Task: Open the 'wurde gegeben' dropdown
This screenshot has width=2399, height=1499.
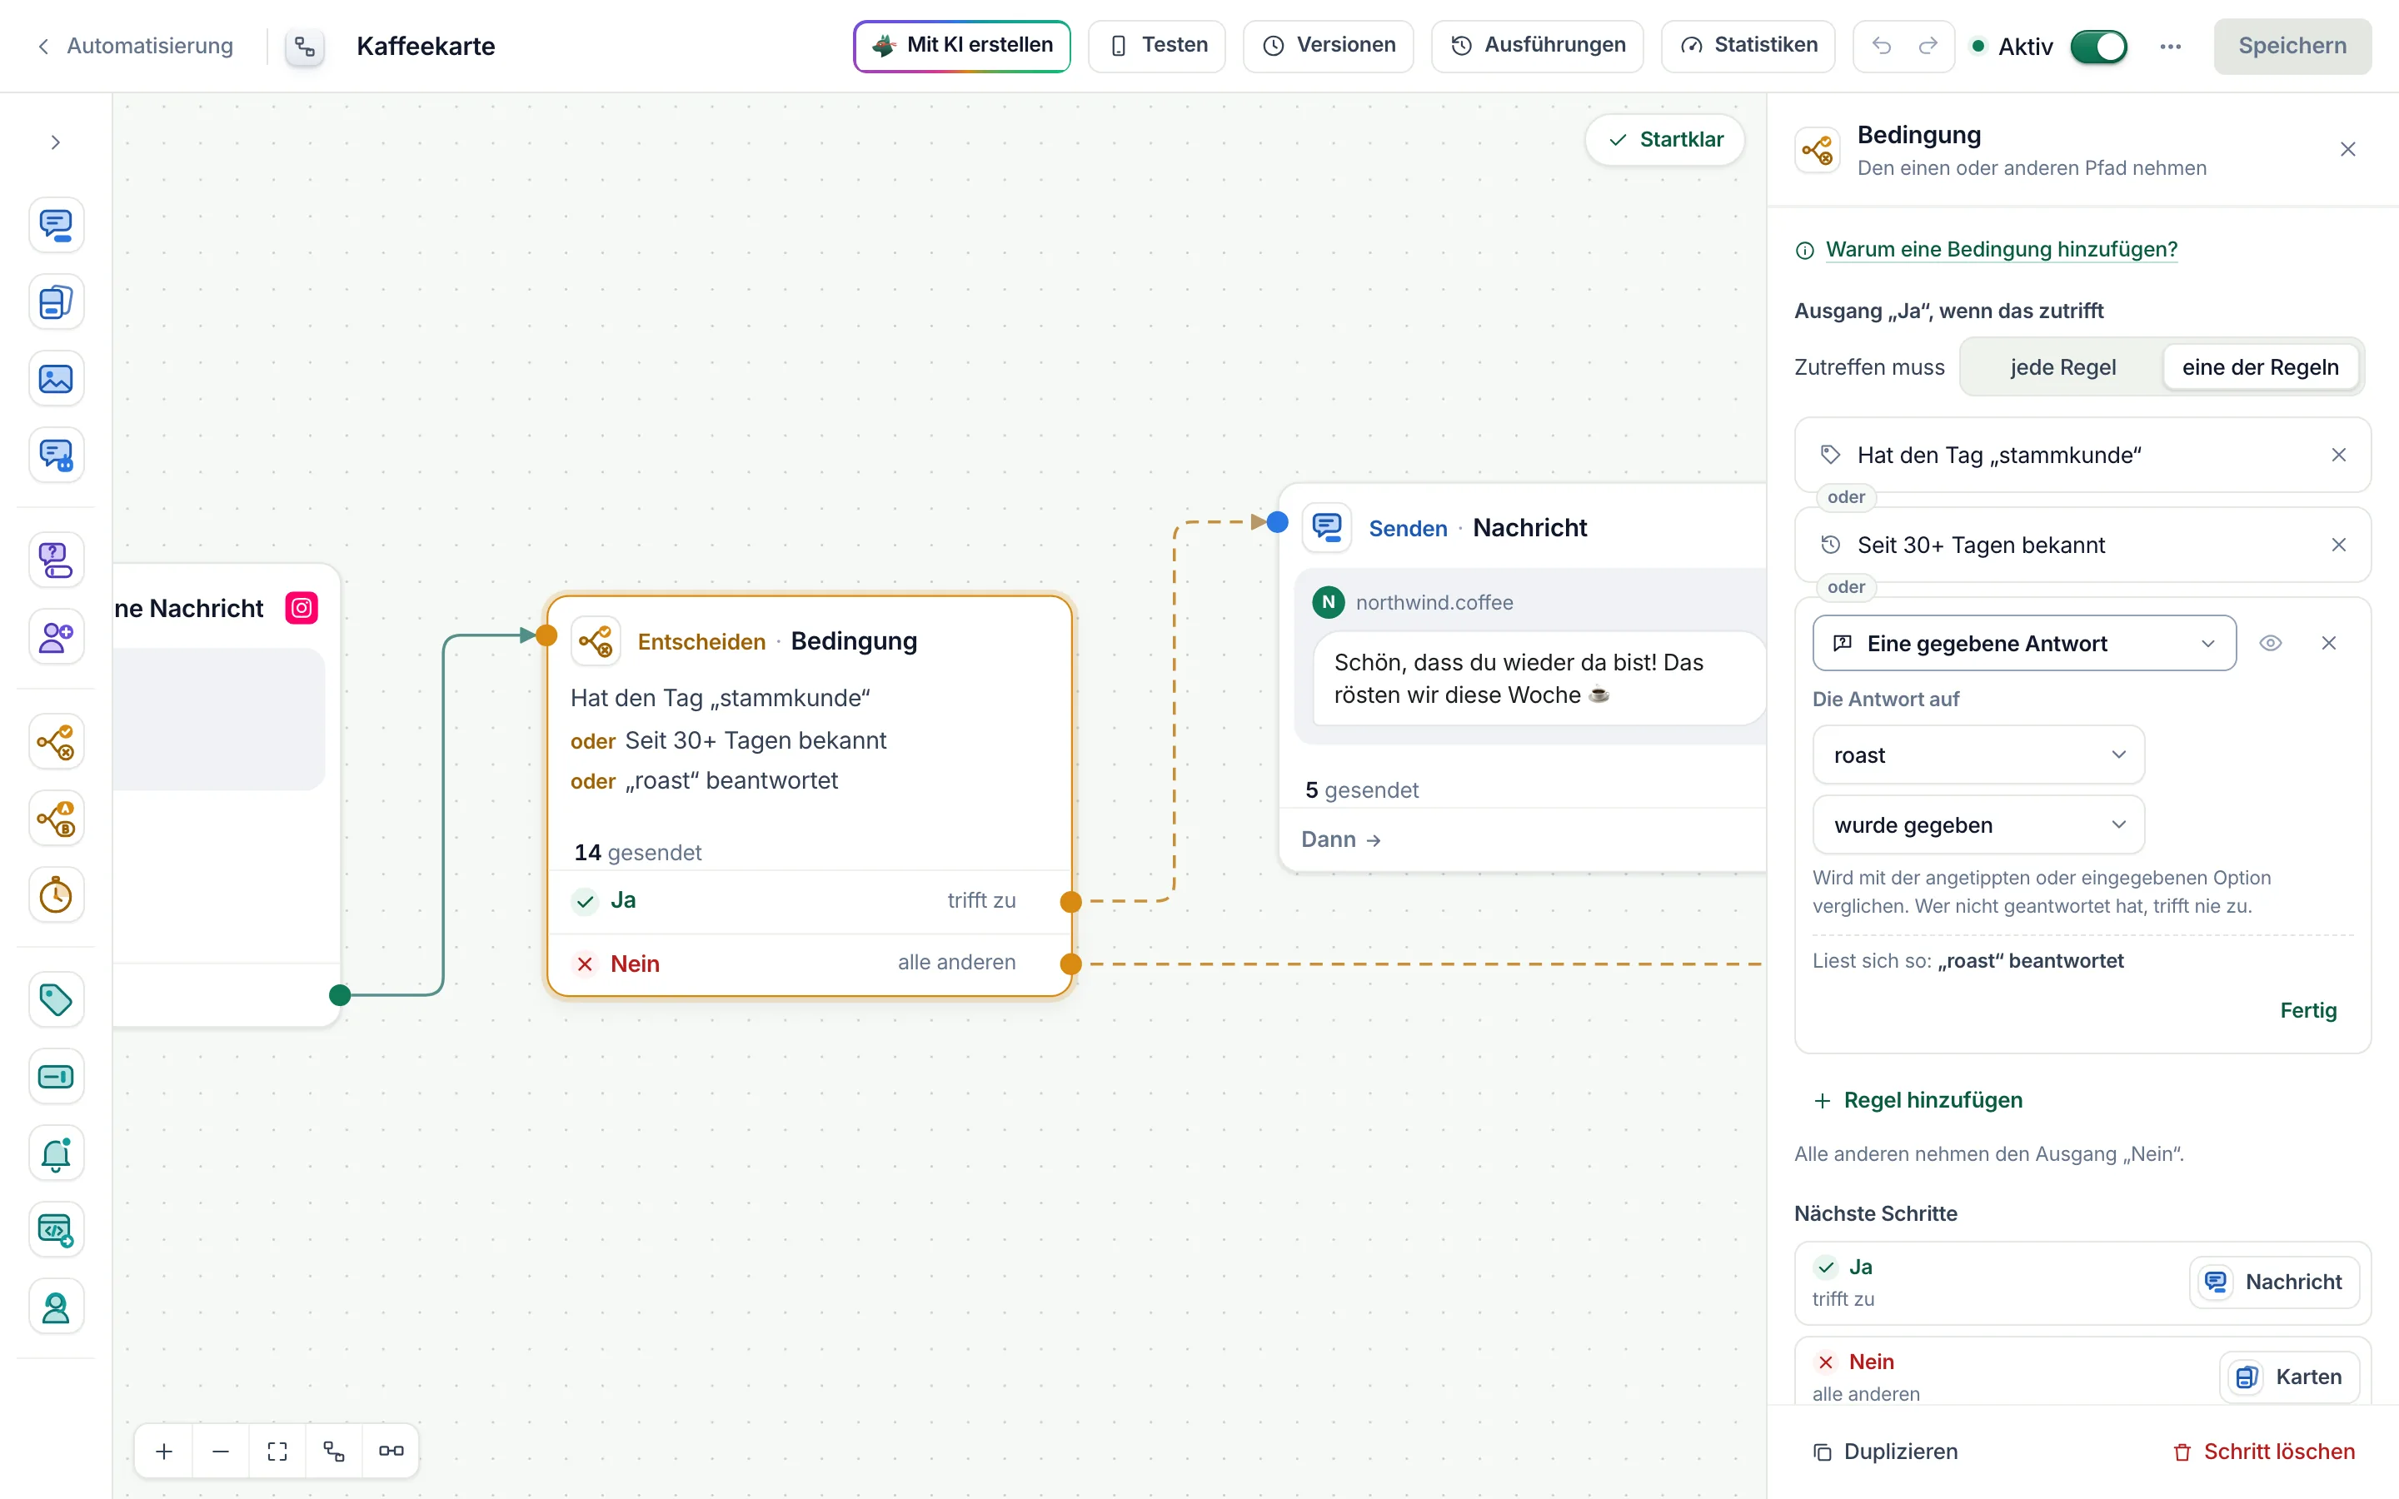Action: tap(1978, 824)
